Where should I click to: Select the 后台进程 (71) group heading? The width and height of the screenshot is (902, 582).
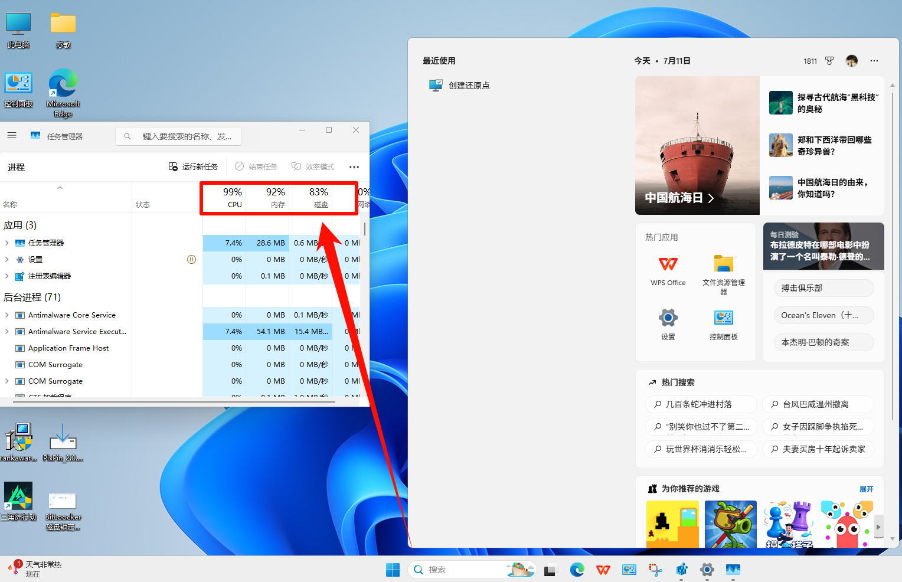tap(32, 297)
